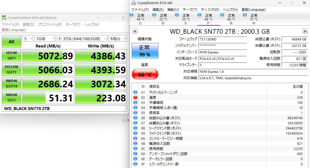The width and height of the screenshot is (310, 168).
Task: Open the target drive dropdown F: 35%
Action: pyautogui.click(x=82, y=39)
